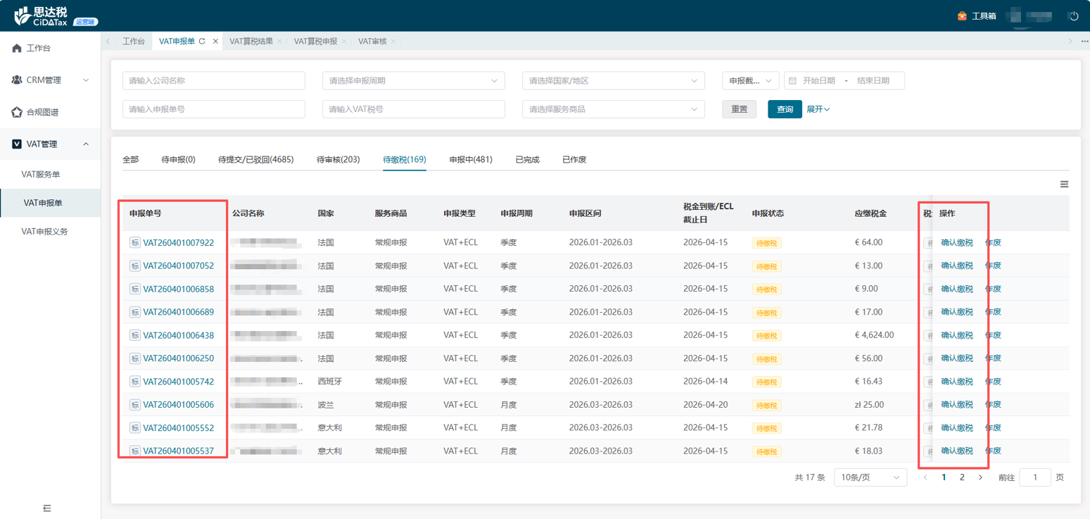1090x519 pixels.
Task: Open table column settings icon
Action: 1064,184
